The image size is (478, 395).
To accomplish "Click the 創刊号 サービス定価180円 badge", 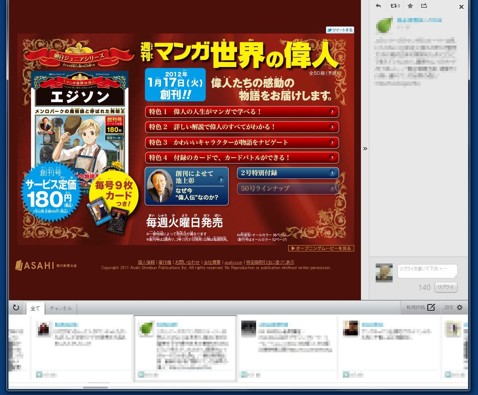I will click(x=51, y=192).
